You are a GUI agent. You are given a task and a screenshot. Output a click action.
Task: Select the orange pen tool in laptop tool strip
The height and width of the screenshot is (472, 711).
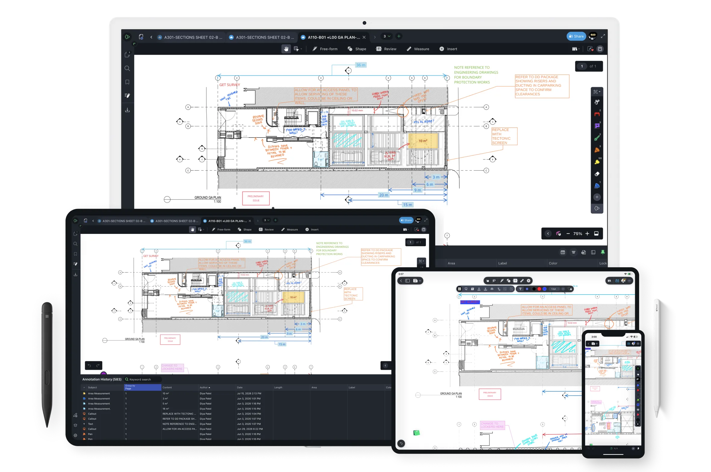(597, 150)
